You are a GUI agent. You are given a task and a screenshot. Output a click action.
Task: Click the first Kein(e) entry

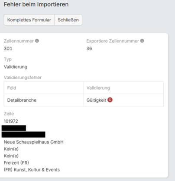pyautogui.click(x=11, y=149)
